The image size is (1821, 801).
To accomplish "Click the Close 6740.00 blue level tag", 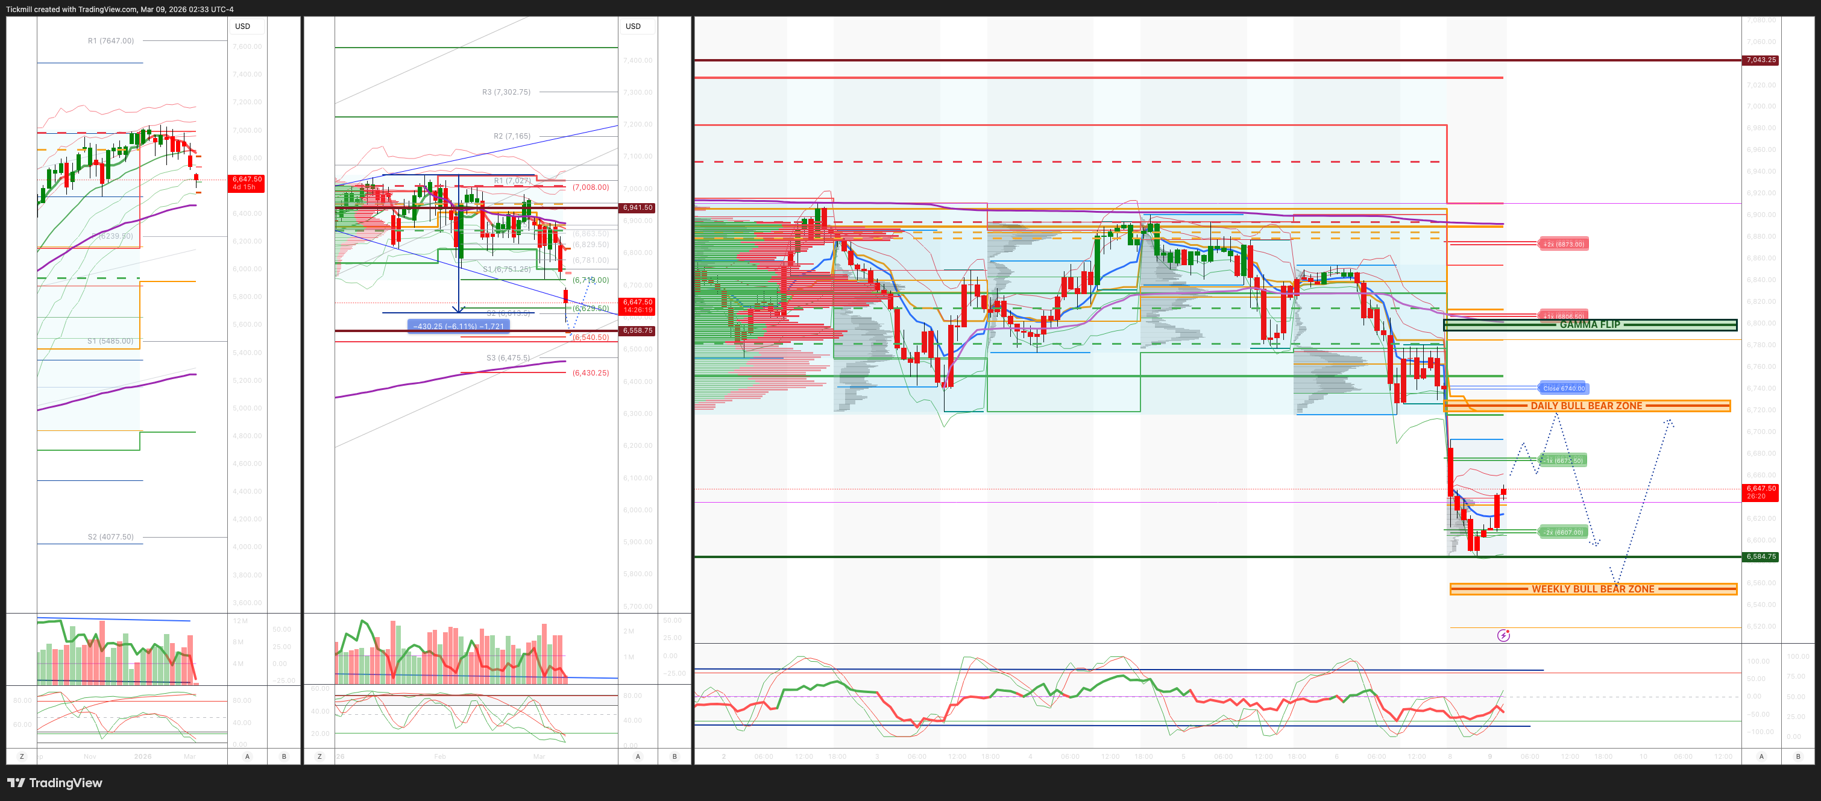I will click(1563, 388).
